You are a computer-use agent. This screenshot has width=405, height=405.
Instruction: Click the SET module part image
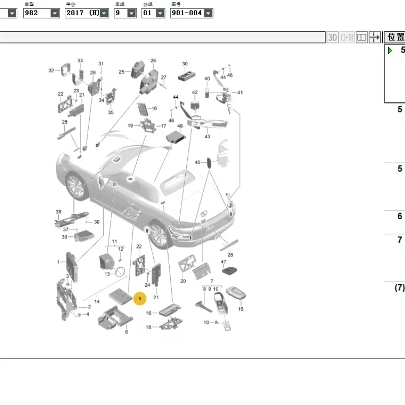click(x=187, y=75)
